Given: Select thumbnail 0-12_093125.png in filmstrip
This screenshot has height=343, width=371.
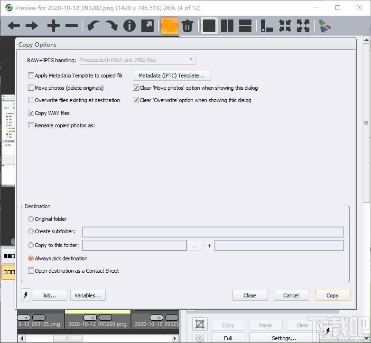Looking at the screenshot, I should (x=40, y=319).
